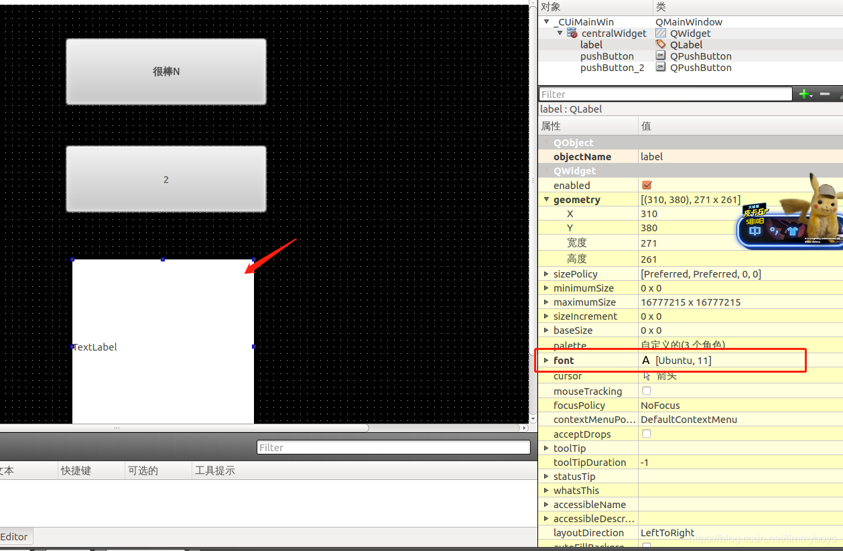Expand the minimumSize property

546,288
